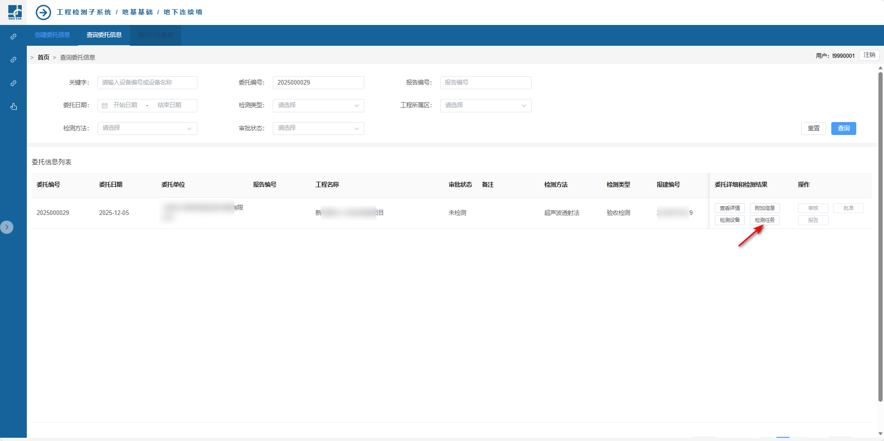
Task: Click the calendar icon in 委托日期 field
Action: 105,105
